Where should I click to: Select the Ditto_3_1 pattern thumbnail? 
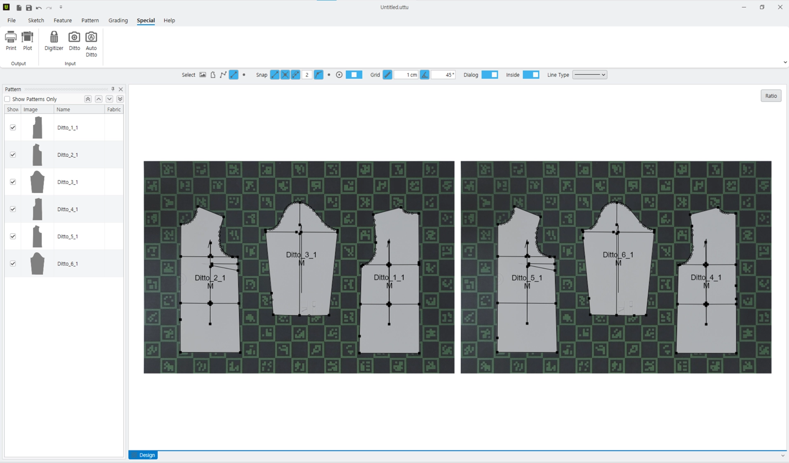point(37,182)
